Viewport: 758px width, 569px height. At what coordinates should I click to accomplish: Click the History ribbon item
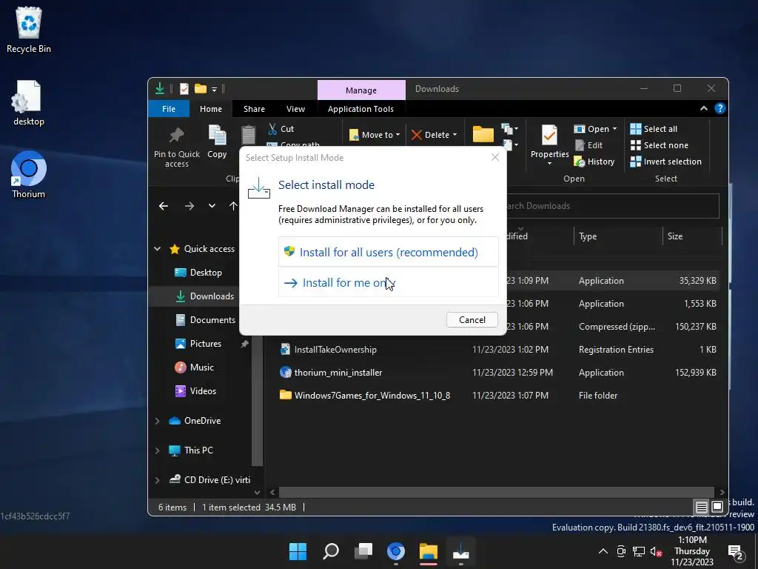pos(594,162)
